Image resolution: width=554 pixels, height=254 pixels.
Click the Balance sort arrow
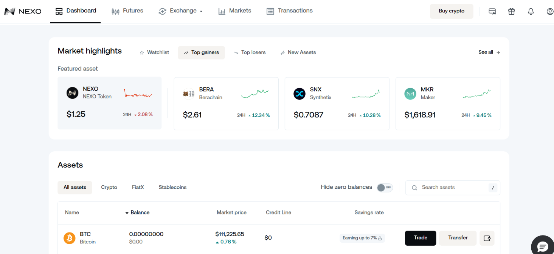pyautogui.click(x=127, y=212)
